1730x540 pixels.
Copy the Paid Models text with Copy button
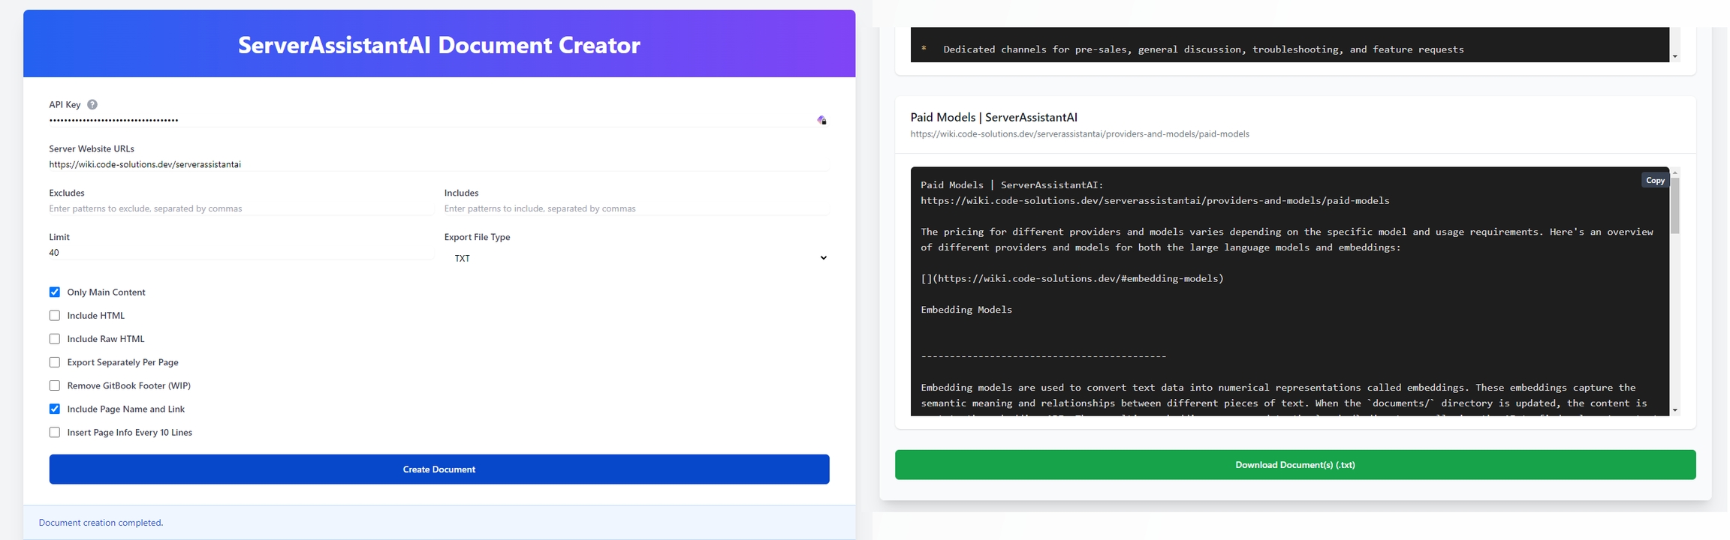(x=1655, y=181)
